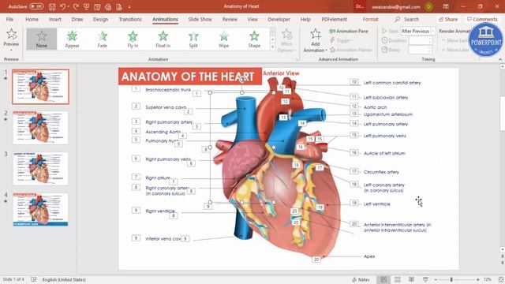Switch to the Transitions tab
505x284 pixels.
tap(130, 19)
